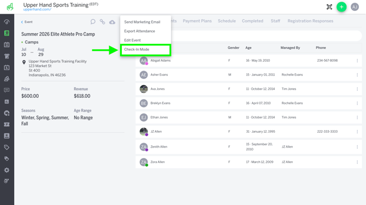Open the jersey teams icon in sidebar

point(7,56)
